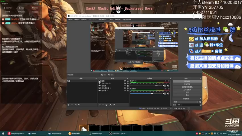Viewport: 242px width, 136px height.
Task: Show the hidden 游戏源 2 source via its eye icon
Action: (x=125, y=90)
